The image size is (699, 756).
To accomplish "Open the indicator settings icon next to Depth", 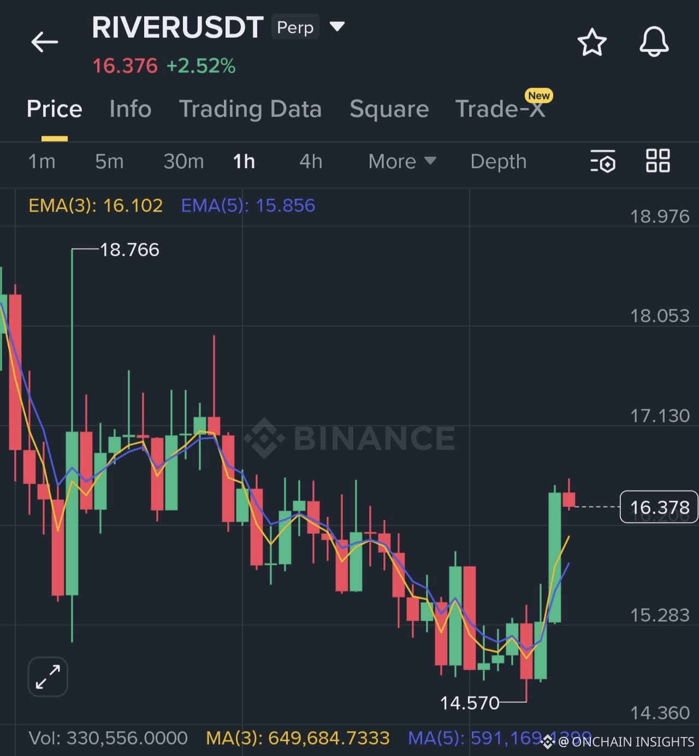I will (603, 162).
